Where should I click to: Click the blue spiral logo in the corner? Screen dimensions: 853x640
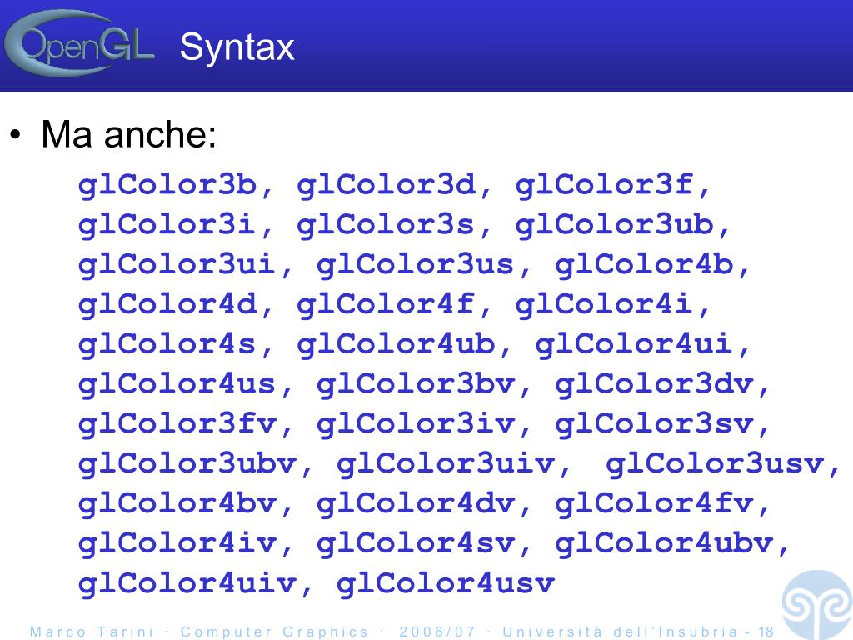pyautogui.click(x=816, y=604)
